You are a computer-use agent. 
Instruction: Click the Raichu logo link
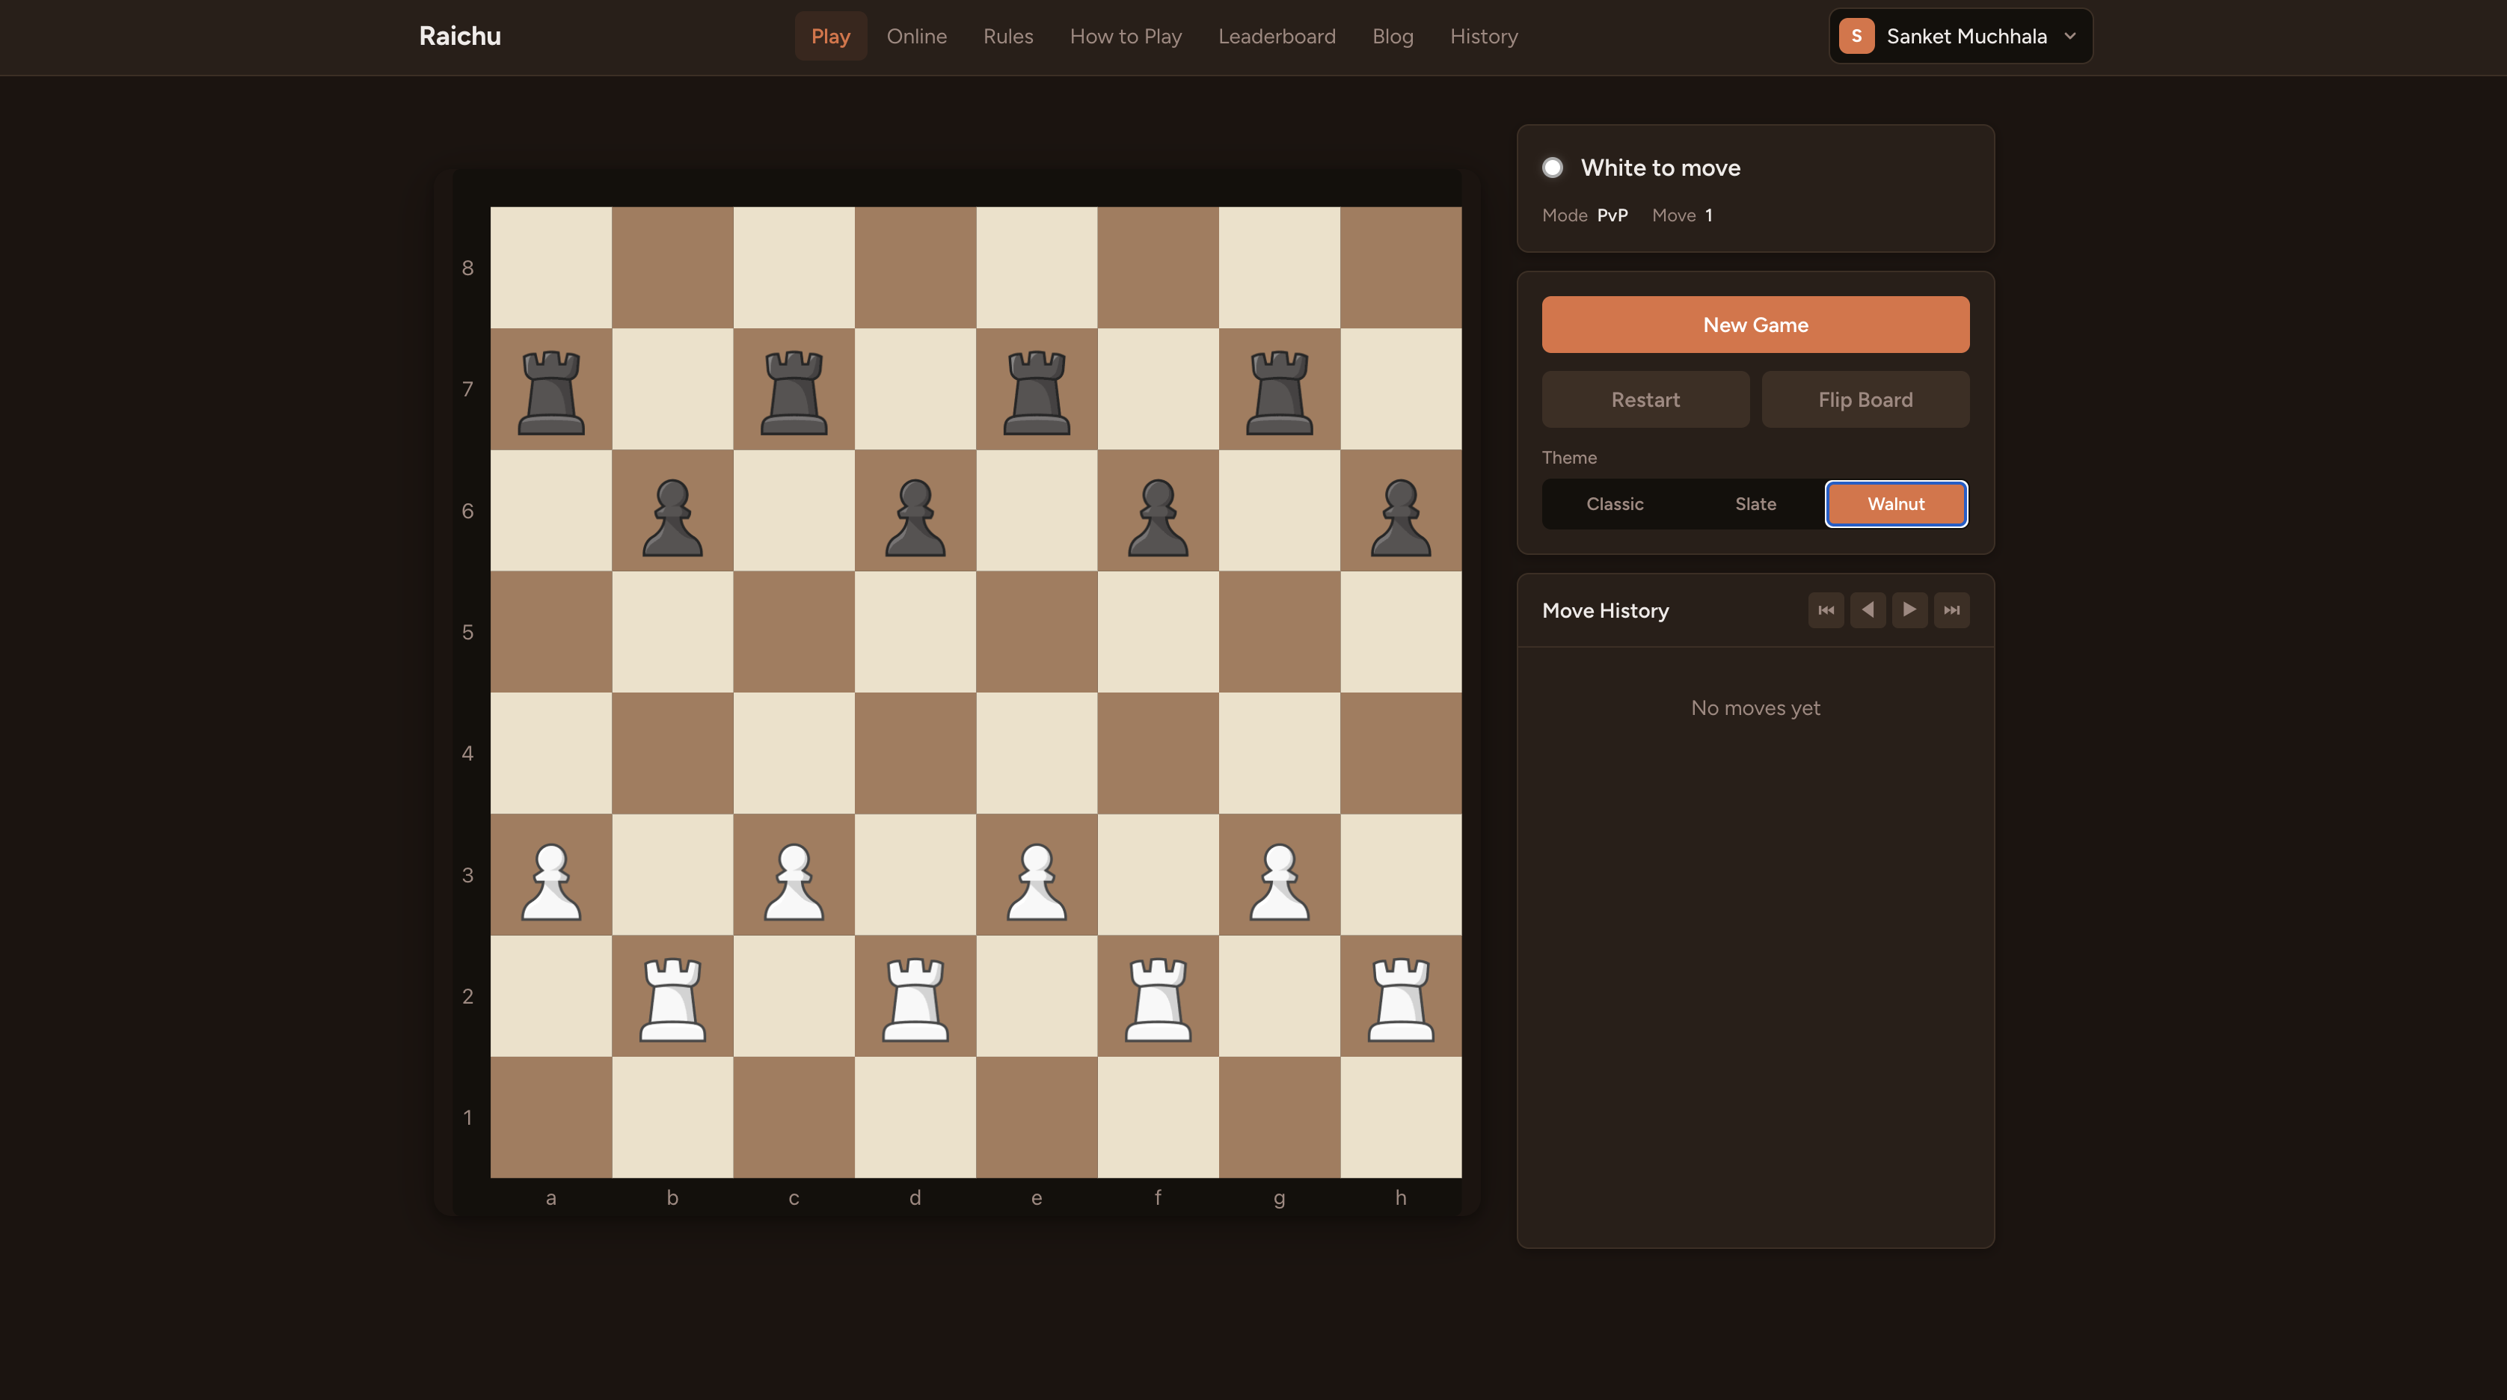click(x=460, y=36)
